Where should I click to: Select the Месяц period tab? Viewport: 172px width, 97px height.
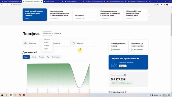pos(34,57)
